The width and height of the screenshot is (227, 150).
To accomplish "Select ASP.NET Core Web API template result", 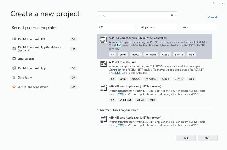I will tap(155, 71).
